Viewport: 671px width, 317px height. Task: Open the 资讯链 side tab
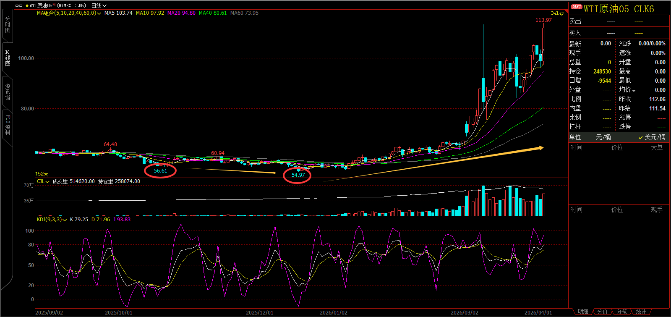pyautogui.click(x=8, y=92)
